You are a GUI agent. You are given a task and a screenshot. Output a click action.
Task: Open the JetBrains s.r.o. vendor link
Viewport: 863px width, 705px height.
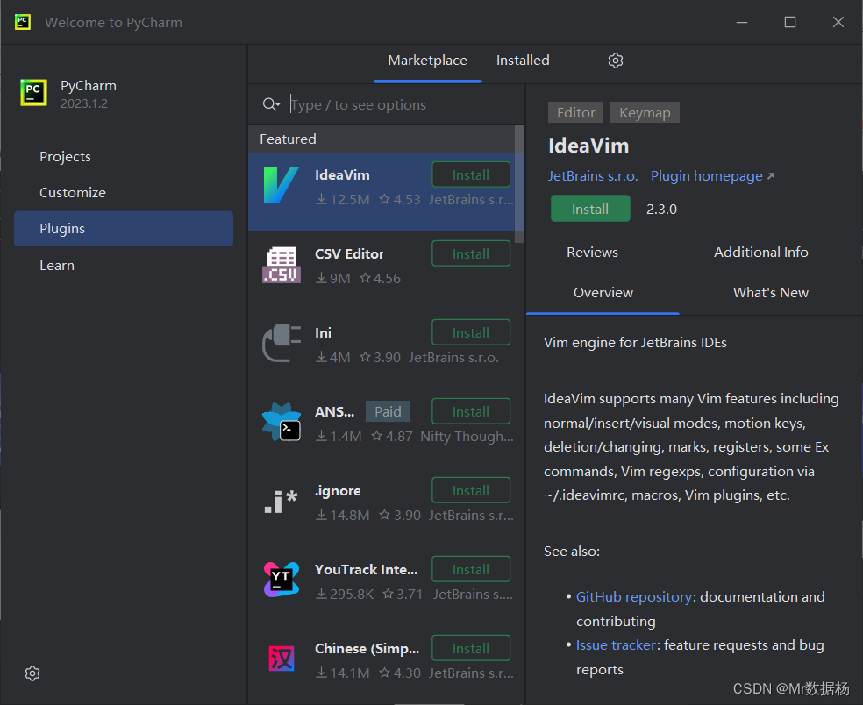click(593, 175)
